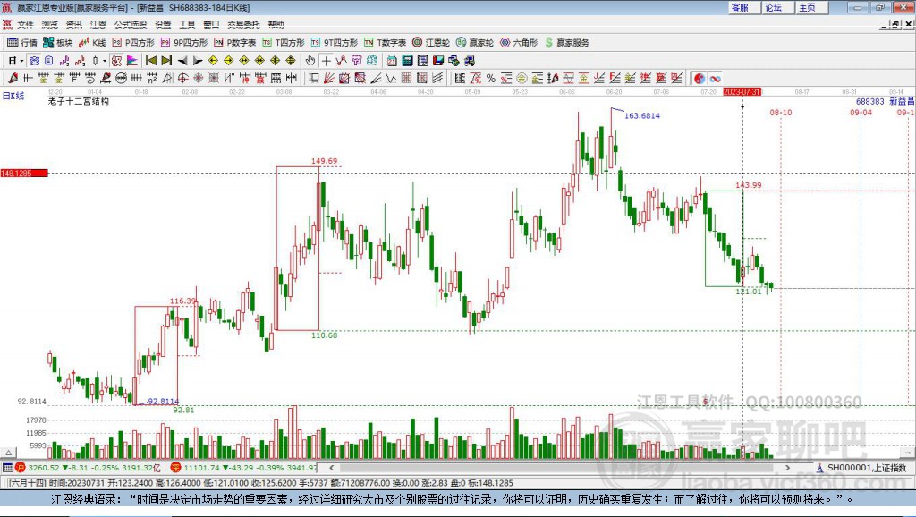916x517 pixels.
Task: Open the calendar date icon
Action: (392, 61)
